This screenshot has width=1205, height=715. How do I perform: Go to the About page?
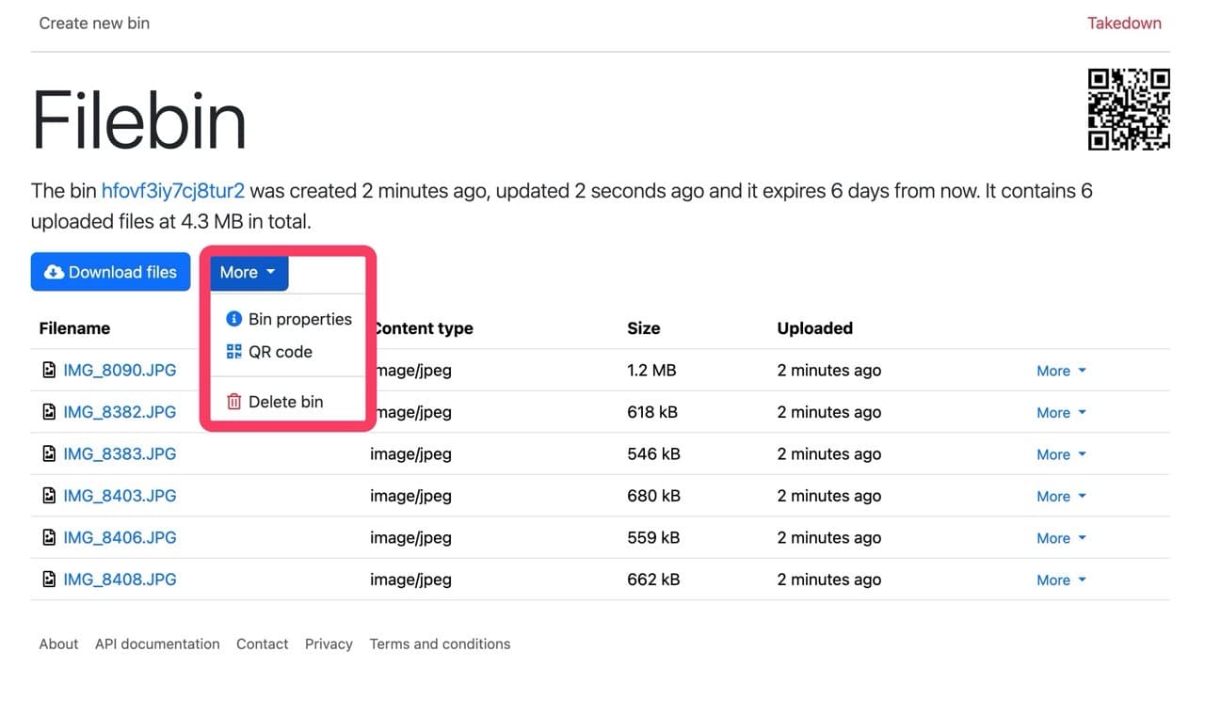point(58,644)
